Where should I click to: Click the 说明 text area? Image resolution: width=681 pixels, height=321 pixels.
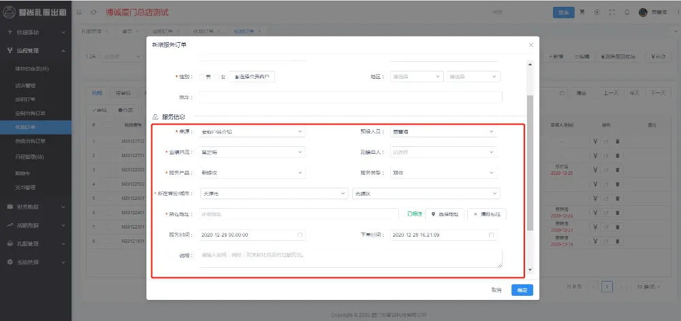[351, 258]
